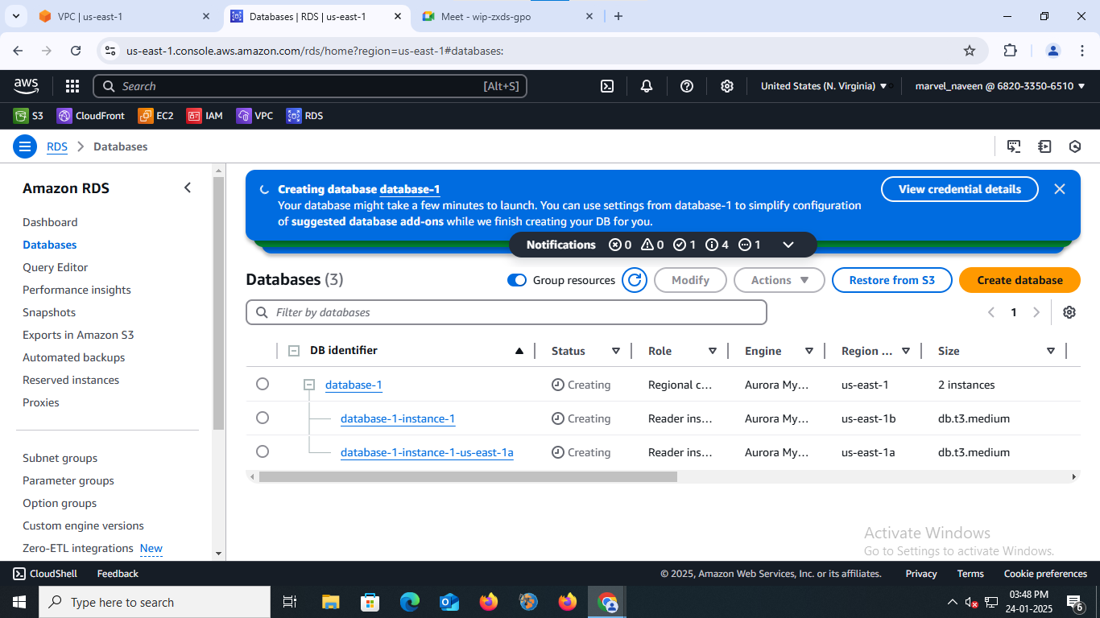Select radio button for database-1-instance-1-us-east-1a

pyautogui.click(x=263, y=452)
